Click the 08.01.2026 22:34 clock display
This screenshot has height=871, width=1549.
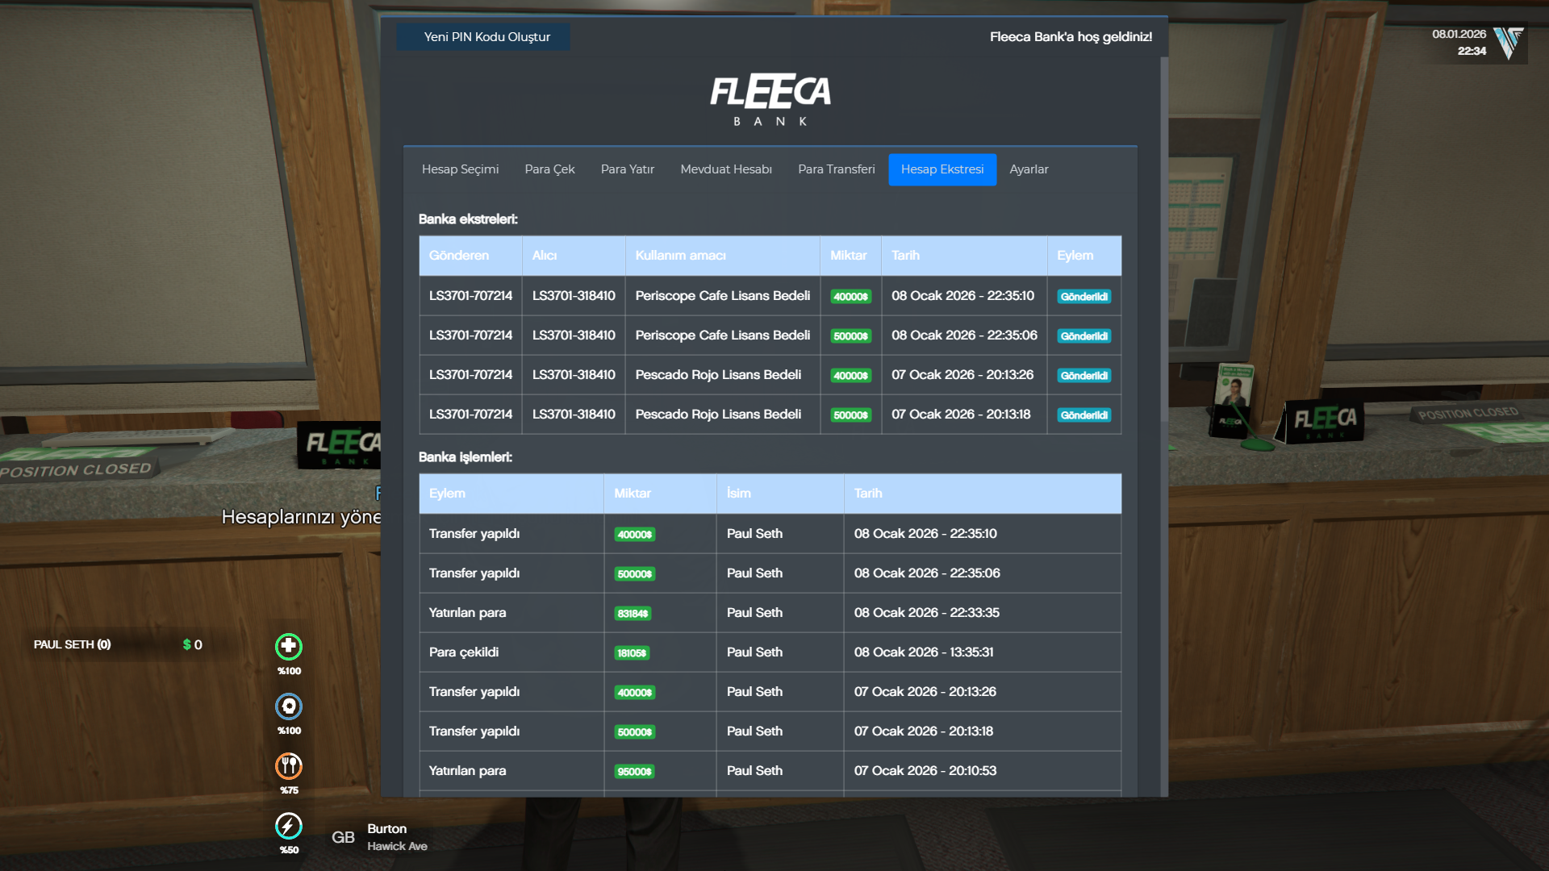pyautogui.click(x=1459, y=43)
